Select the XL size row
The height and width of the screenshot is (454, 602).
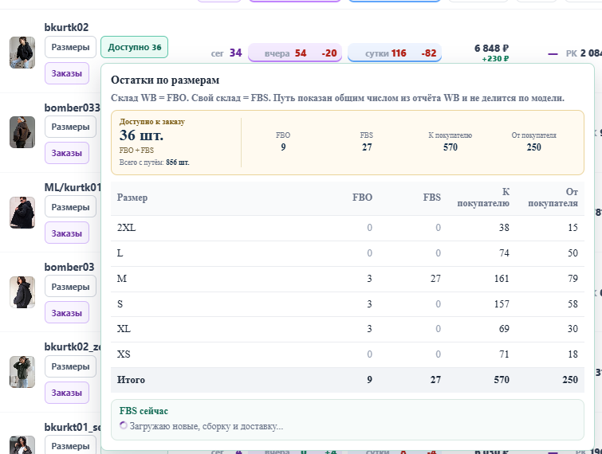pyautogui.click(x=348, y=329)
